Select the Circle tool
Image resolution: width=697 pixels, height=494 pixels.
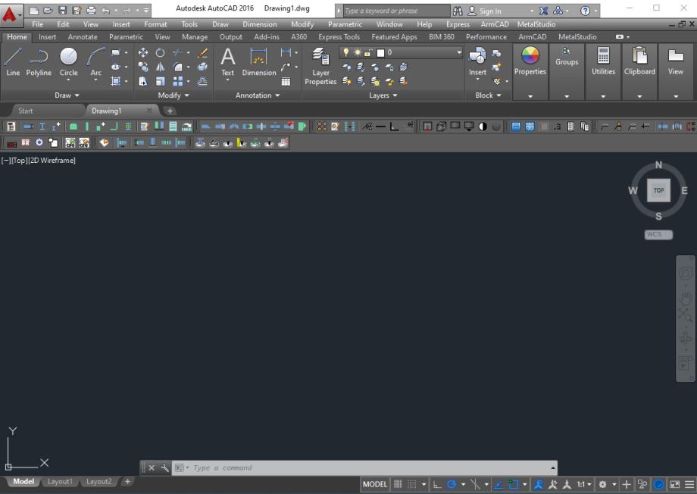[x=68, y=61]
